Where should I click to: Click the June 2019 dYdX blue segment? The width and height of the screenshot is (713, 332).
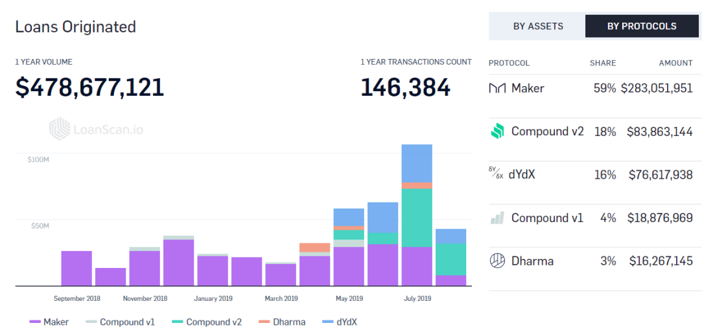coord(383,217)
